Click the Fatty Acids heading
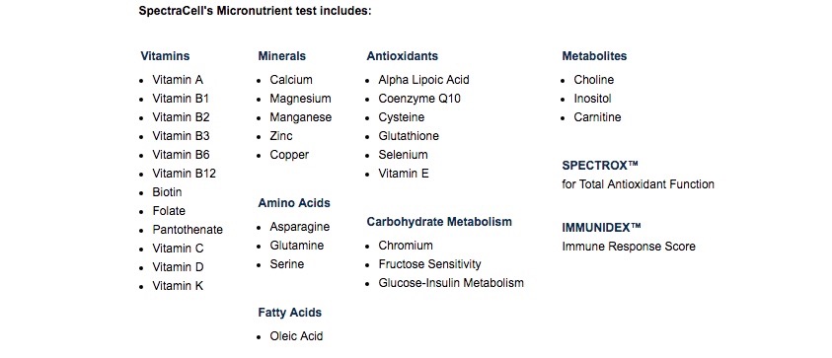 pos(290,313)
